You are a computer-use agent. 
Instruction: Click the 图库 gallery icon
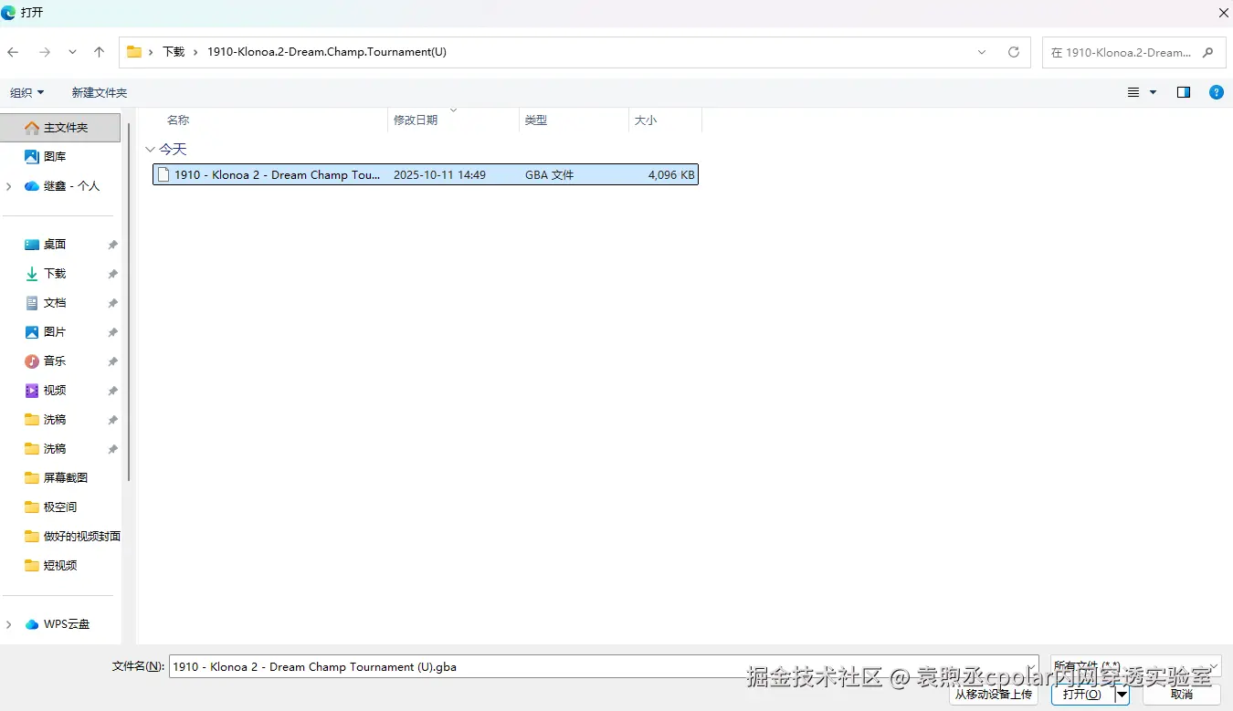(32, 157)
